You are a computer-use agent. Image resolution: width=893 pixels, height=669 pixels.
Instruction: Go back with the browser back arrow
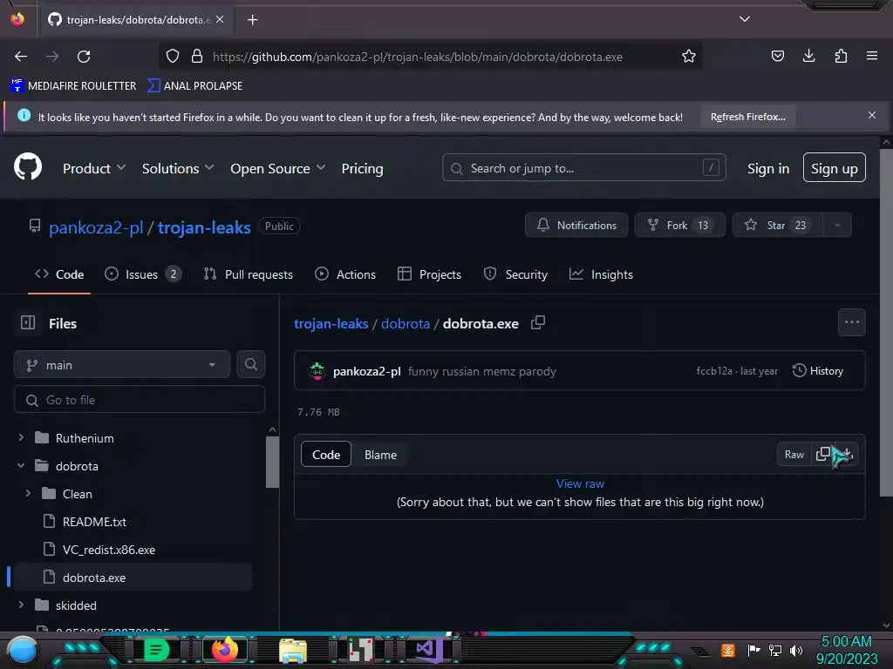pyautogui.click(x=21, y=57)
